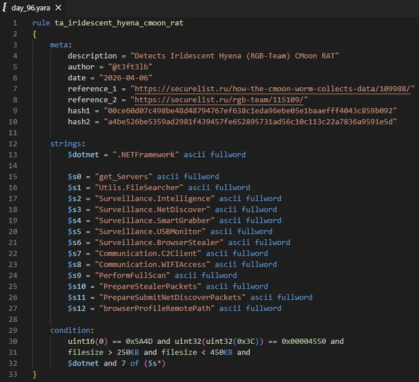The image size is (419, 382).
Task: Click the hash2 value starting a4be526b
Action: (x=250, y=121)
